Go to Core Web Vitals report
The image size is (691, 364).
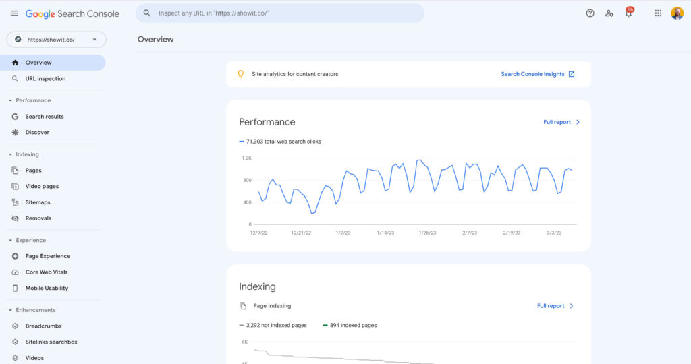point(46,272)
